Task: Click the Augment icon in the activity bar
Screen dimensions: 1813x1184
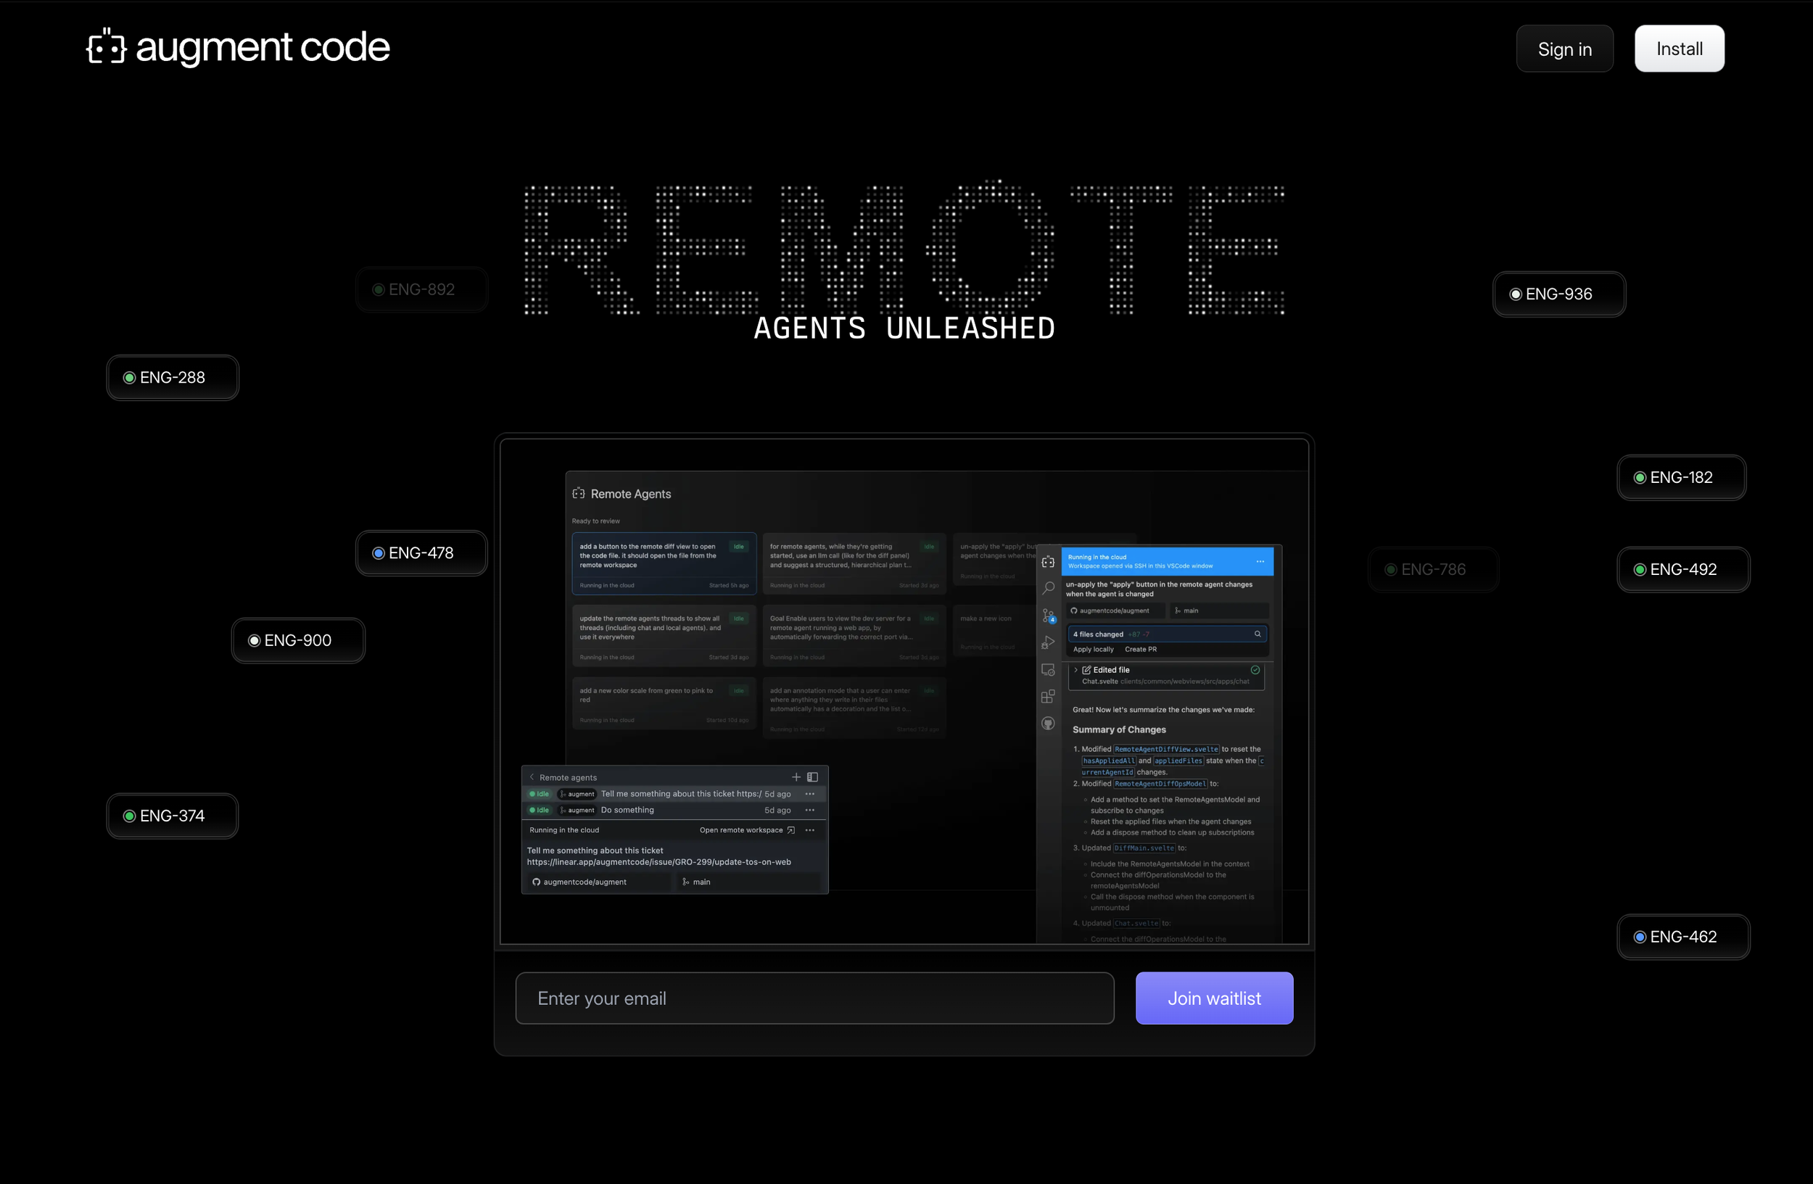Action: (1048, 562)
